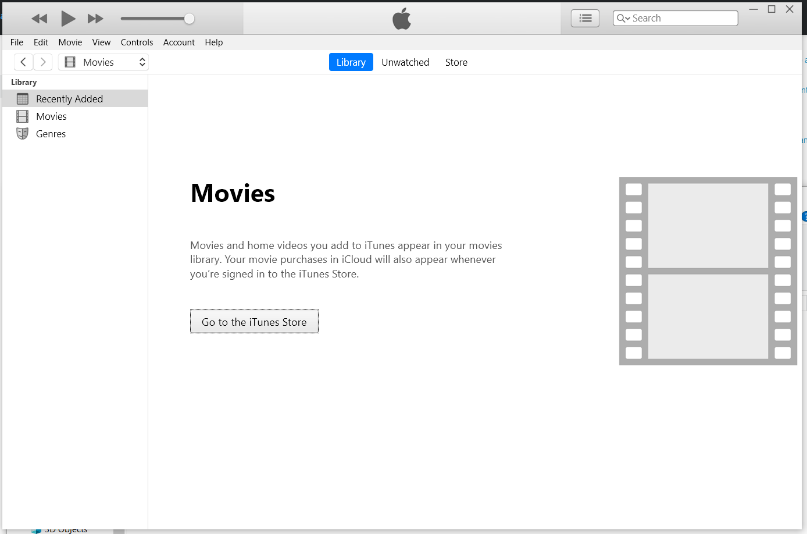
Task: Switch to the Unwatched tab
Action: (x=405, y=62)
